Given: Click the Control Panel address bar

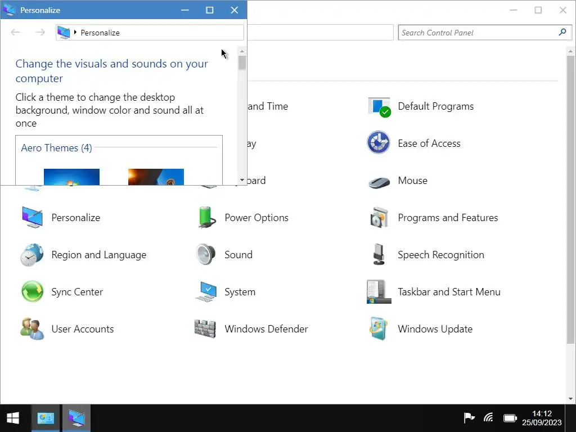Looking at the screenshot, I should tap(320, 32).
